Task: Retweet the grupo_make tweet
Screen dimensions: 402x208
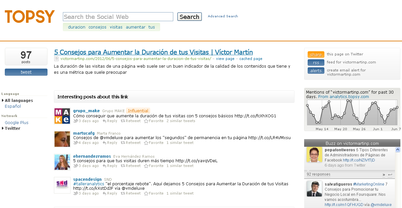Action: point(131,121)
